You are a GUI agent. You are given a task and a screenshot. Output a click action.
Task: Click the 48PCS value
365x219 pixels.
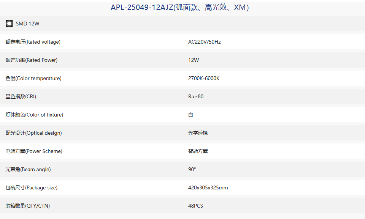click(x=195, y=206)
